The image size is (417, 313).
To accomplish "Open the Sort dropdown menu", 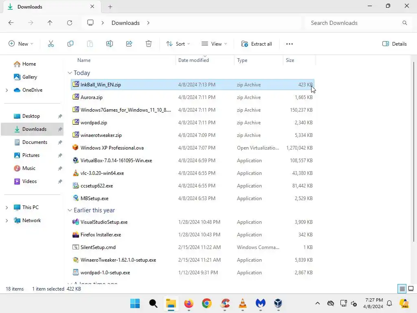I will point(178,44).
